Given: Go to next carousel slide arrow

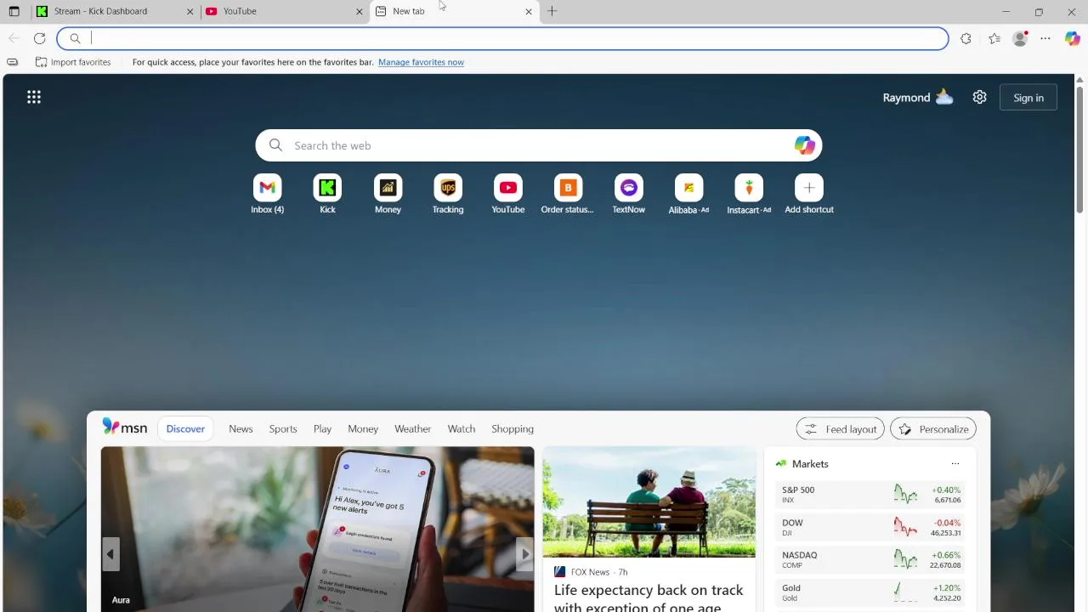Looking at the screenshot, I should click(525, 554).
